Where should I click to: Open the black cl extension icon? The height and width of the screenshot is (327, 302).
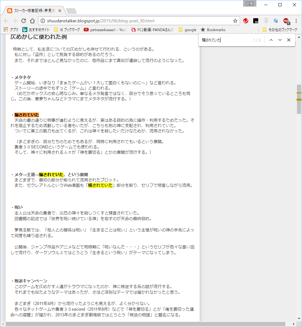point(256,21)
